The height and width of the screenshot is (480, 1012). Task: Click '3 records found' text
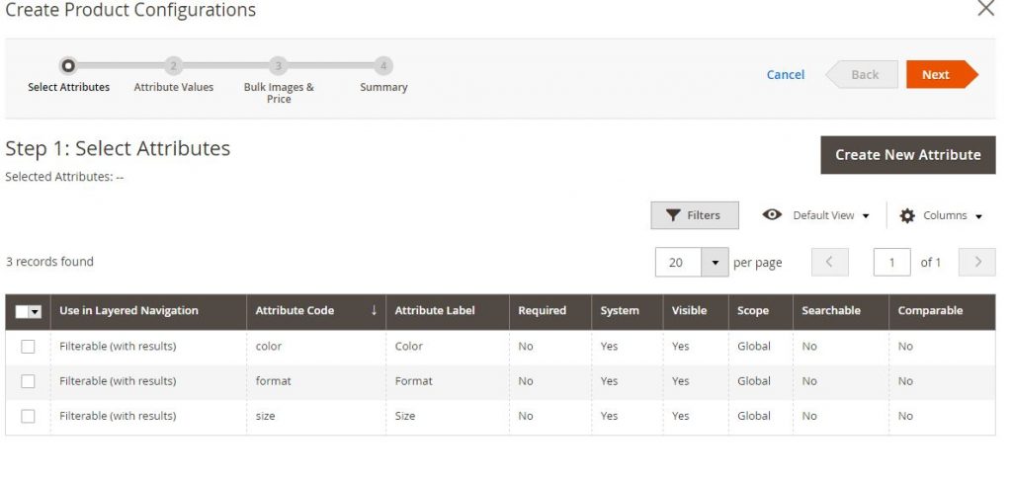[49, 262]
